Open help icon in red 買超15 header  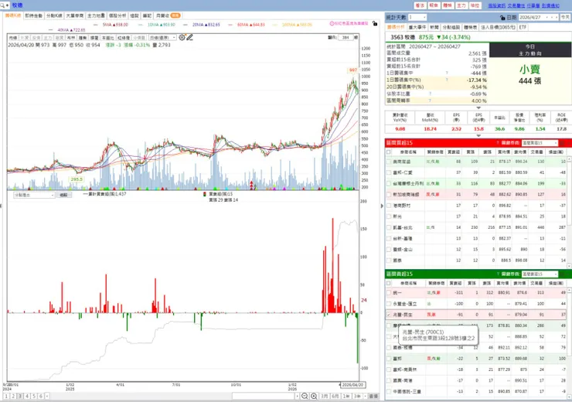(x=498, y=143)
